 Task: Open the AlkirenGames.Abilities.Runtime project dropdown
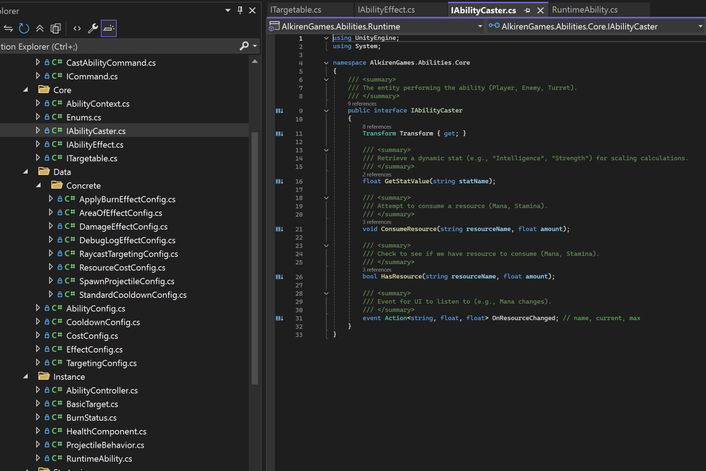tap(480, 26)
